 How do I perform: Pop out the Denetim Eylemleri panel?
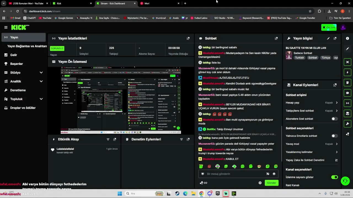[188, 139]
